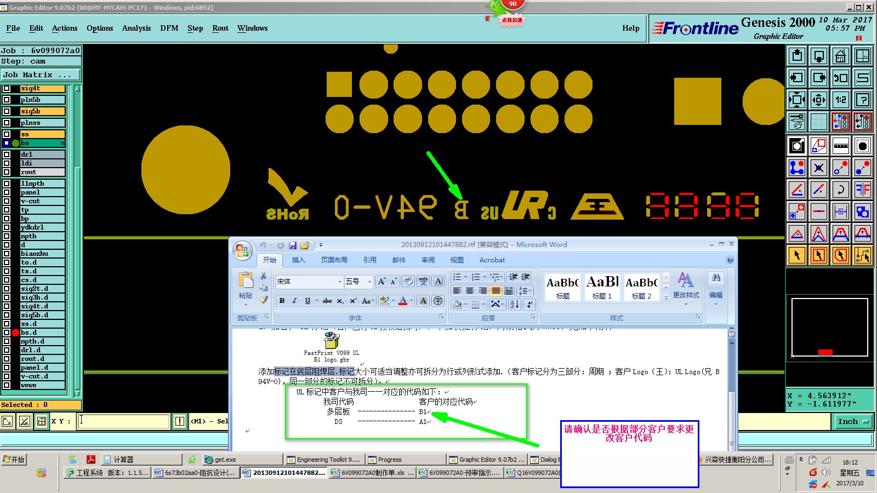This screenshot has width=877, height=493.
Task: Click the question mark help icon in Genesis toolbar
Action: tap(862, 100)
